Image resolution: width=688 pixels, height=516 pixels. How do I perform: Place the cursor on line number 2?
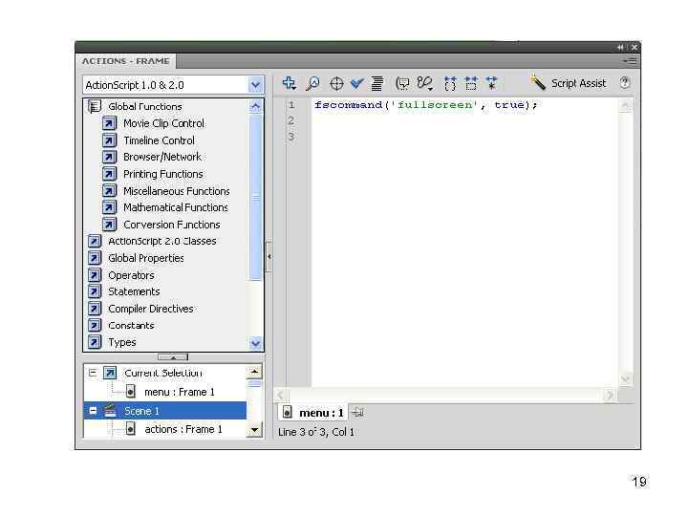[290, 120]
